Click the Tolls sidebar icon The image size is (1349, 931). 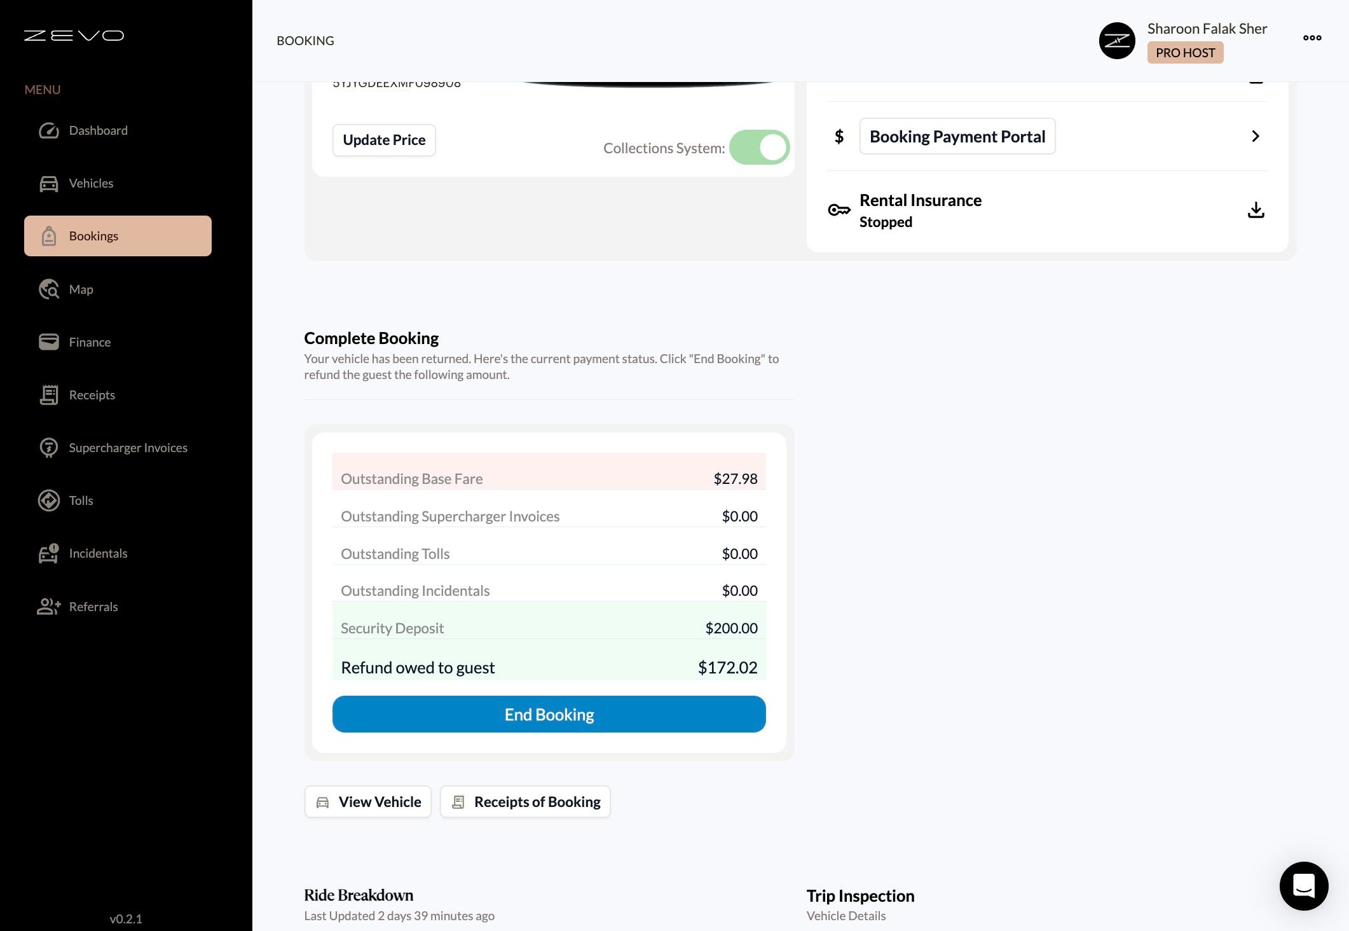(48, 500)
